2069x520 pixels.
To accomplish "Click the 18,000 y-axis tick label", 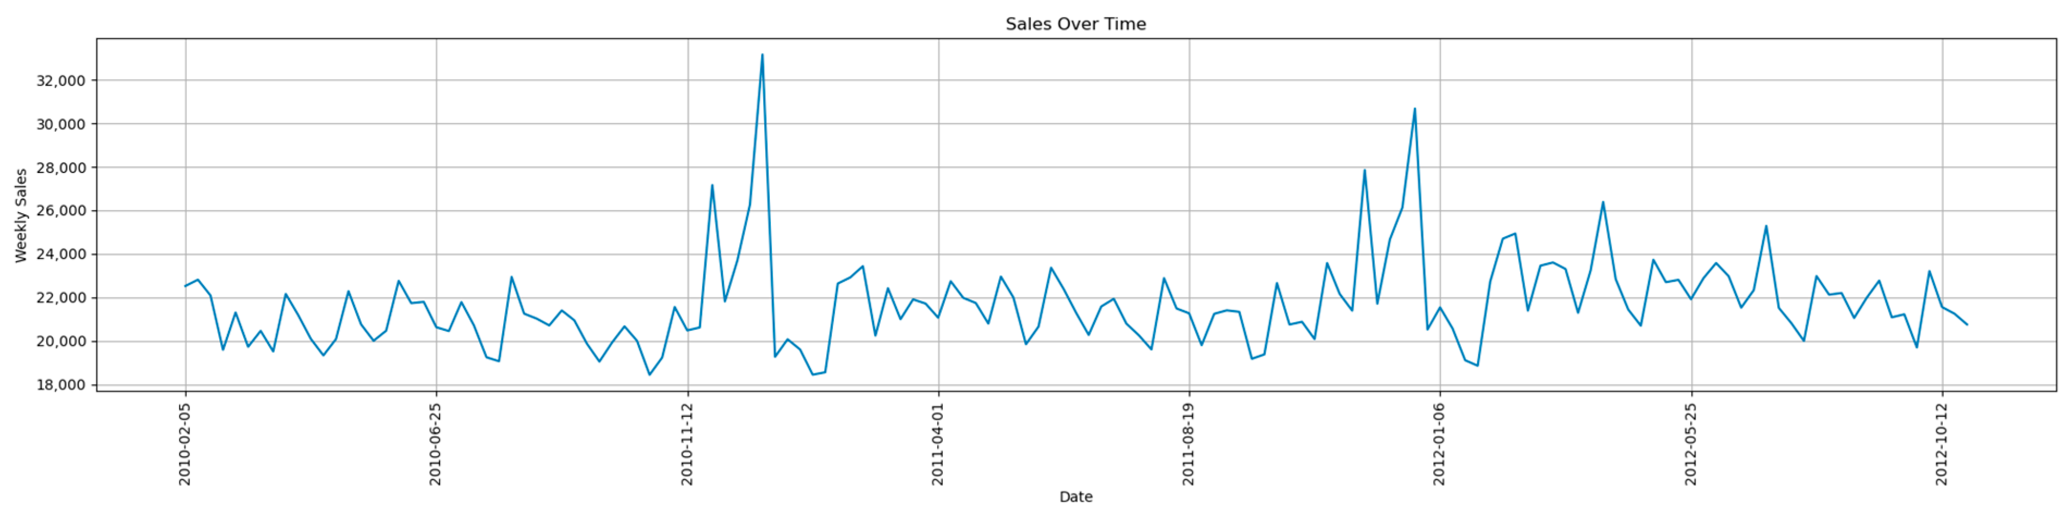I will click(61, 385).
